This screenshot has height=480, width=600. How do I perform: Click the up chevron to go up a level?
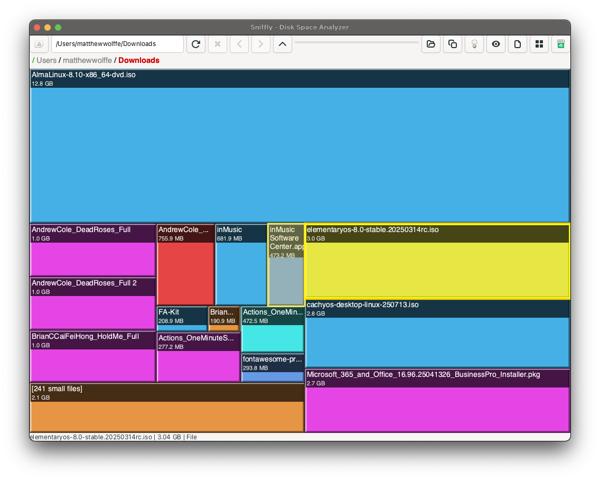coord(283,44)
